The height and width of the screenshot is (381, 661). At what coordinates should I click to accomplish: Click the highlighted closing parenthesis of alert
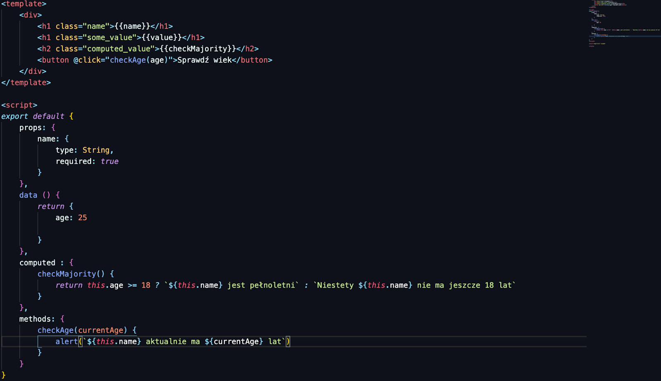click(288, 341)
